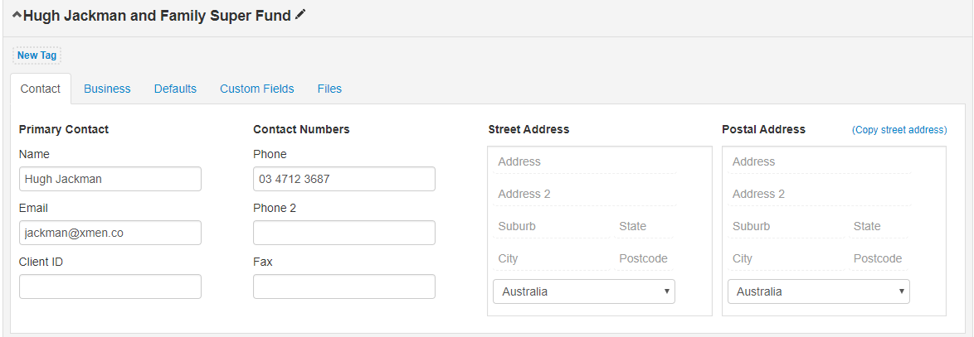Switch to the Business tab

click(x=107, y=89)
